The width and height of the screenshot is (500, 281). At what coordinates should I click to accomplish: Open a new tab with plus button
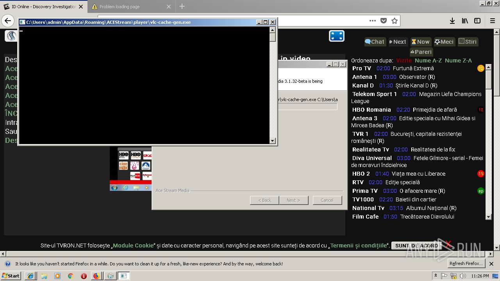pyautogui.click(x=182, y=6)
